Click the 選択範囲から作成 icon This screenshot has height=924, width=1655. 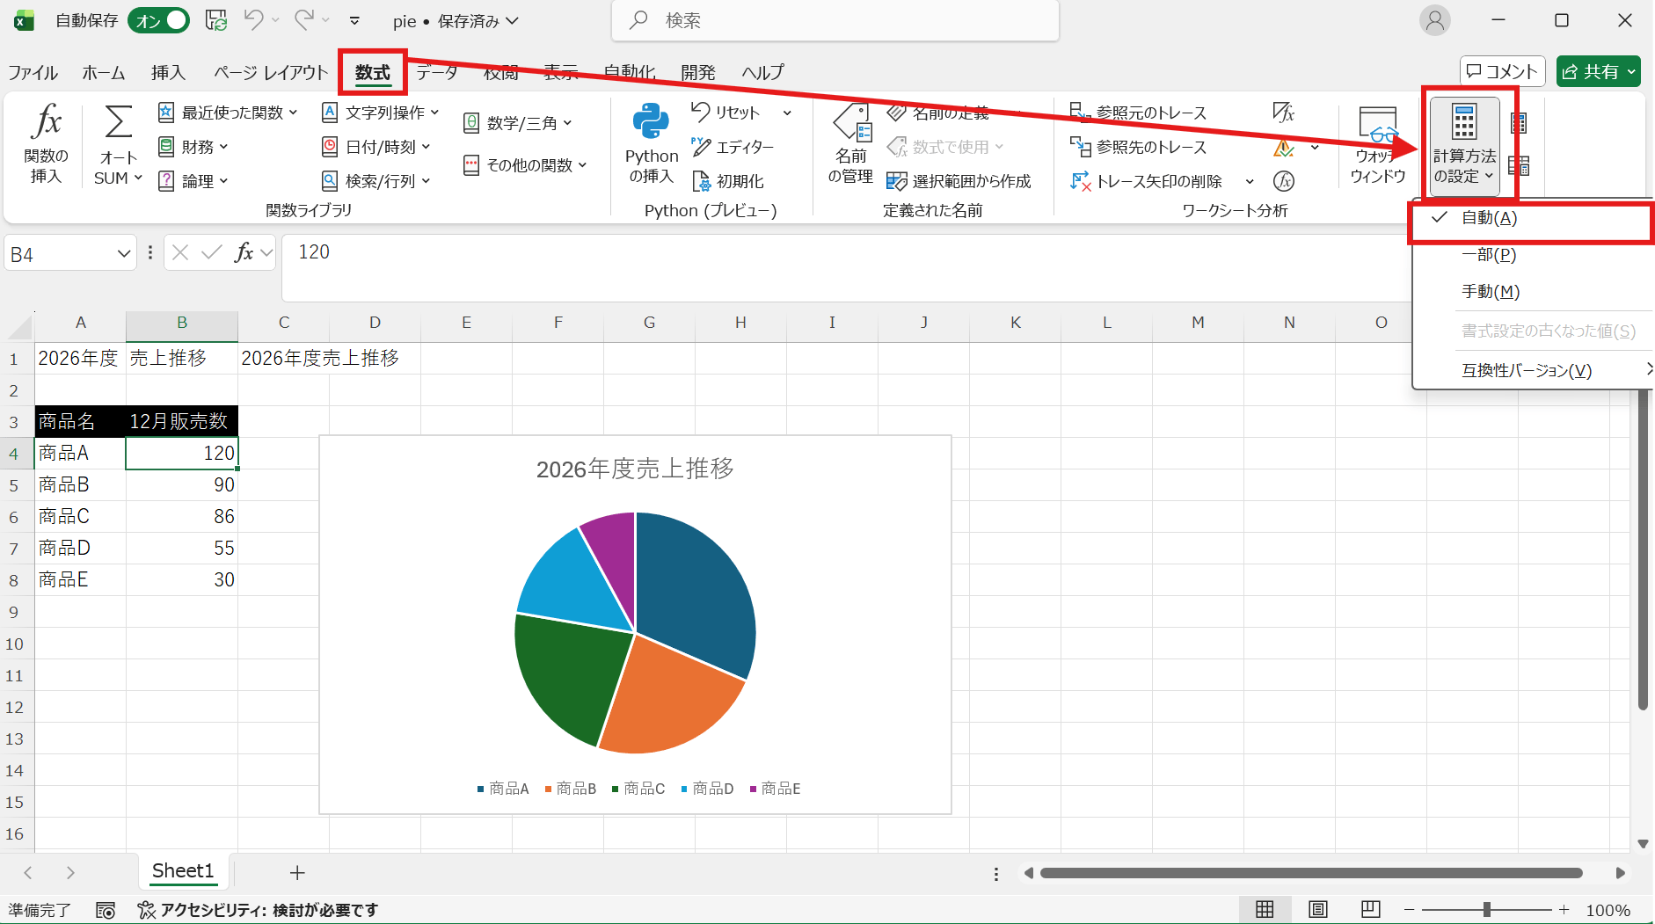tap(963, 180)
